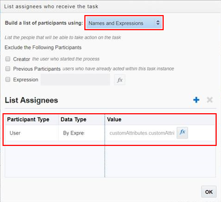Click inside the exclusion Expression text field

[75, 80]
